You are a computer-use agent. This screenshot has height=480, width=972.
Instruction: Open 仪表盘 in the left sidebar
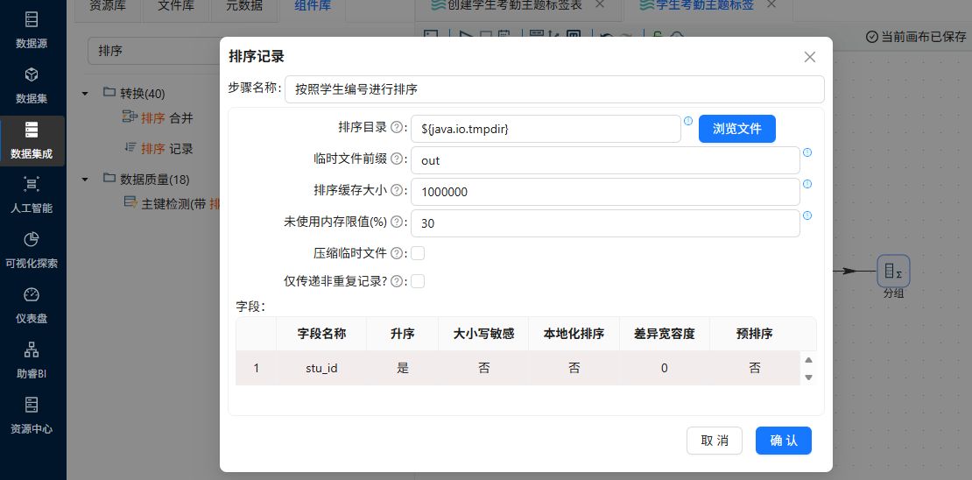click(x=32, y=306)
